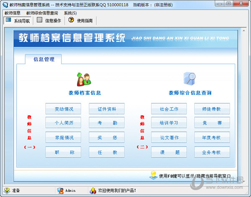The width and height of the screenshot is (251, 197).
Task: Click the 教师档案信息 people icon
Action: point(84,79)
